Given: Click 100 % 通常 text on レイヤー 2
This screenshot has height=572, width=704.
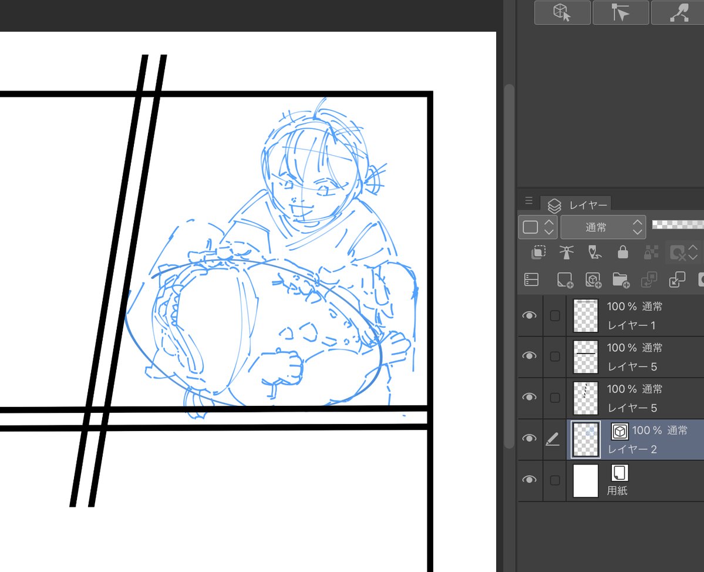Looking at the screenshot, I should 659,430.
